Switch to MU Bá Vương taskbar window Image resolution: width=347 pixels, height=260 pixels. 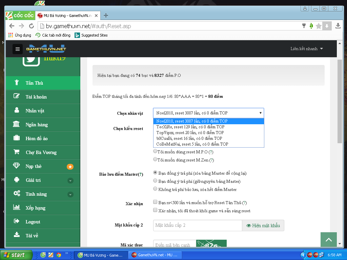click(x=101, y=255)
